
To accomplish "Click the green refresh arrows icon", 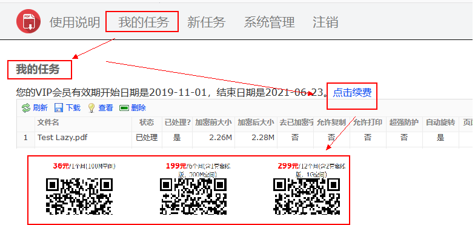I will (x=26, y=108).
